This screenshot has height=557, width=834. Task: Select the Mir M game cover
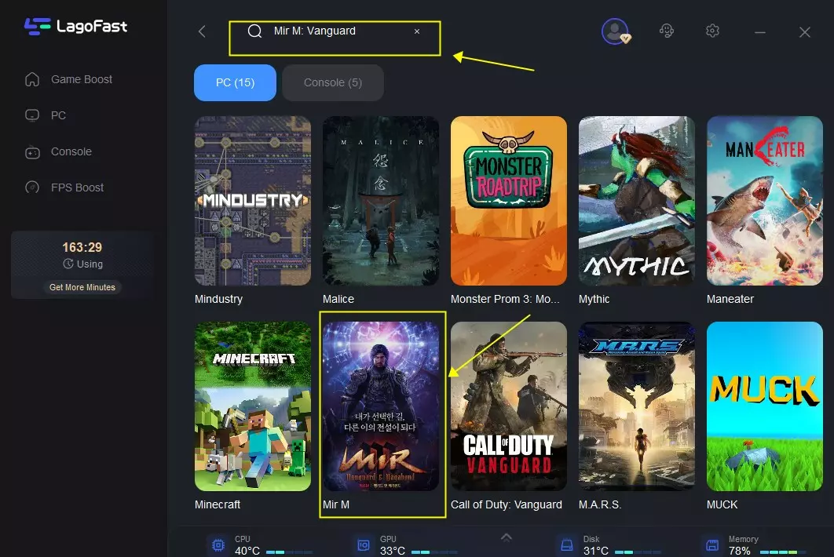tap(381, 406)
